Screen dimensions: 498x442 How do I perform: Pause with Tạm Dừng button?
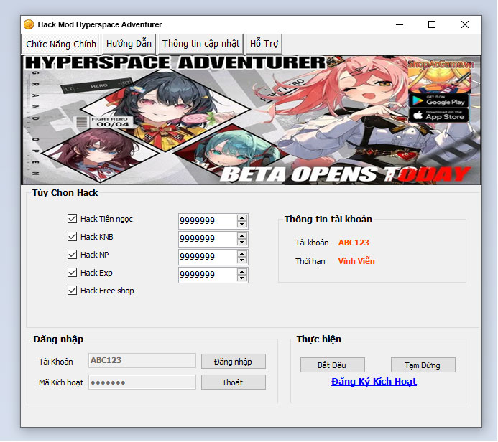pos(423,365)
